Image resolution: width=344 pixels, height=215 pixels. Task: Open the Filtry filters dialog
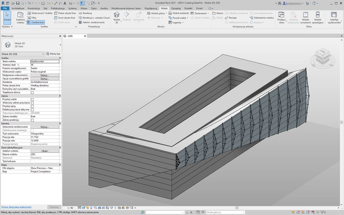(32, 18)
